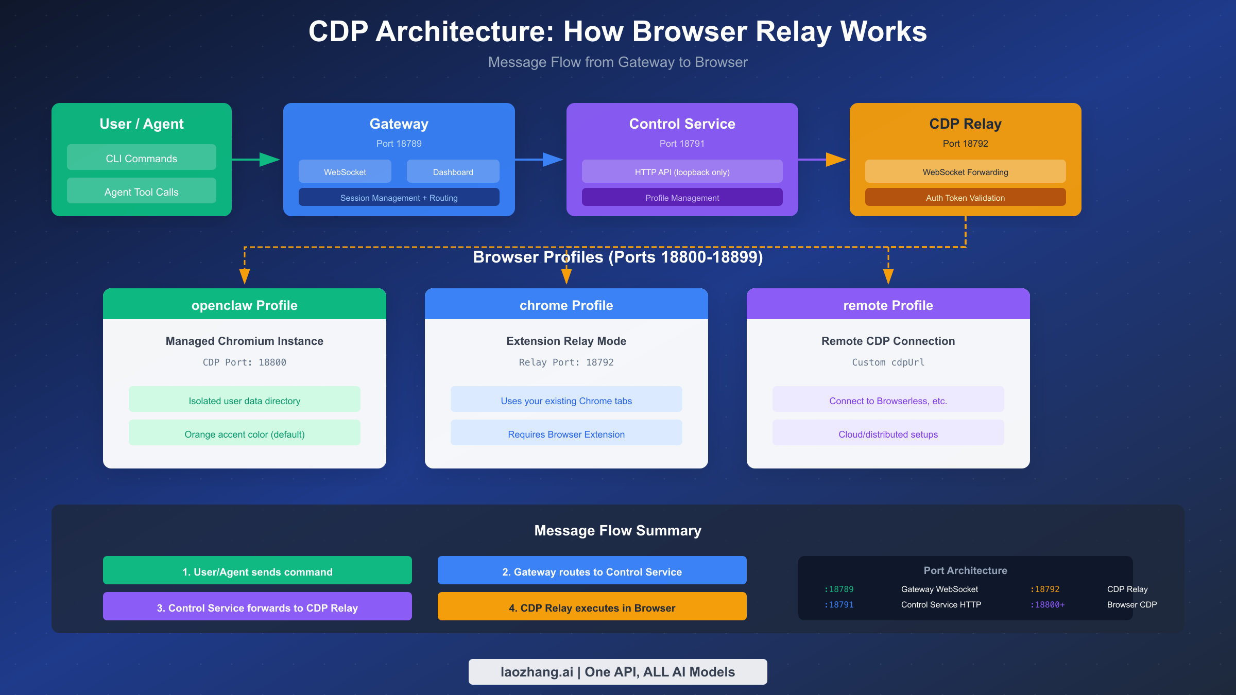The image size is (1236, 695).
Task: Open the Dashboard badge in Gateway
Action: [453, 171]
